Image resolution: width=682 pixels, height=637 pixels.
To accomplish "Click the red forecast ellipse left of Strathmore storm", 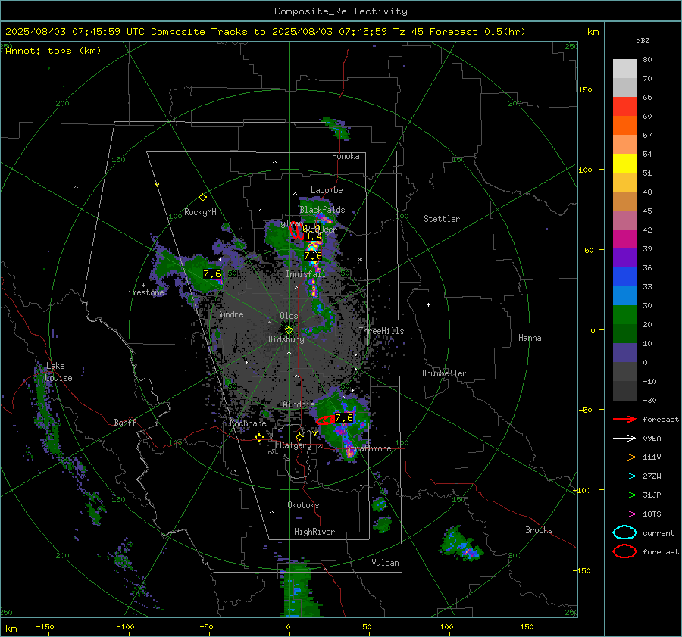I will [x=325, y=420].
